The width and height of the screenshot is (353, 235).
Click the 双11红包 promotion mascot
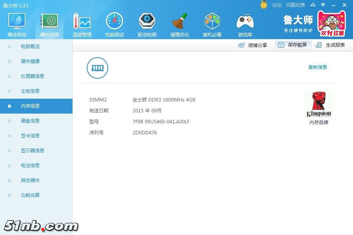[x=331, y=23]
